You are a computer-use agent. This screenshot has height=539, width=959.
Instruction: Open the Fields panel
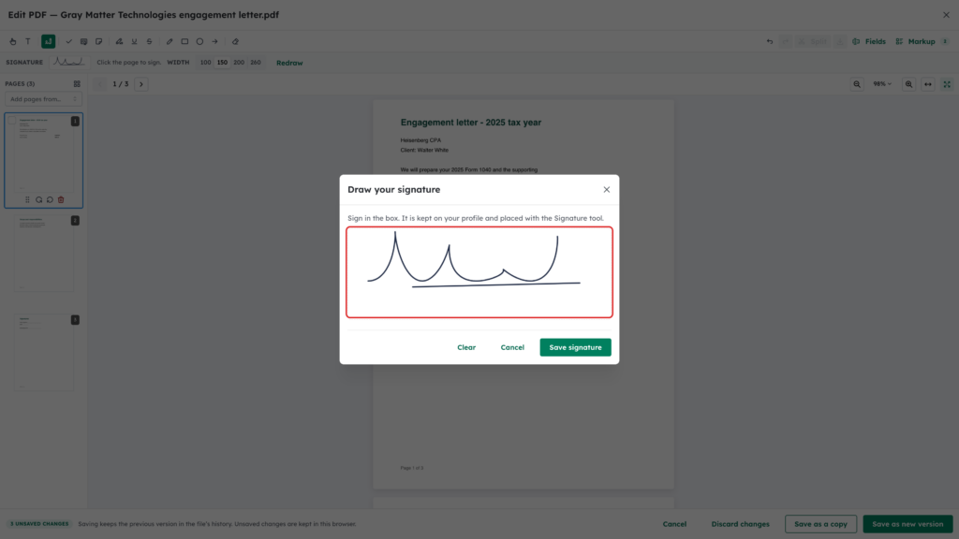point(870,41)
